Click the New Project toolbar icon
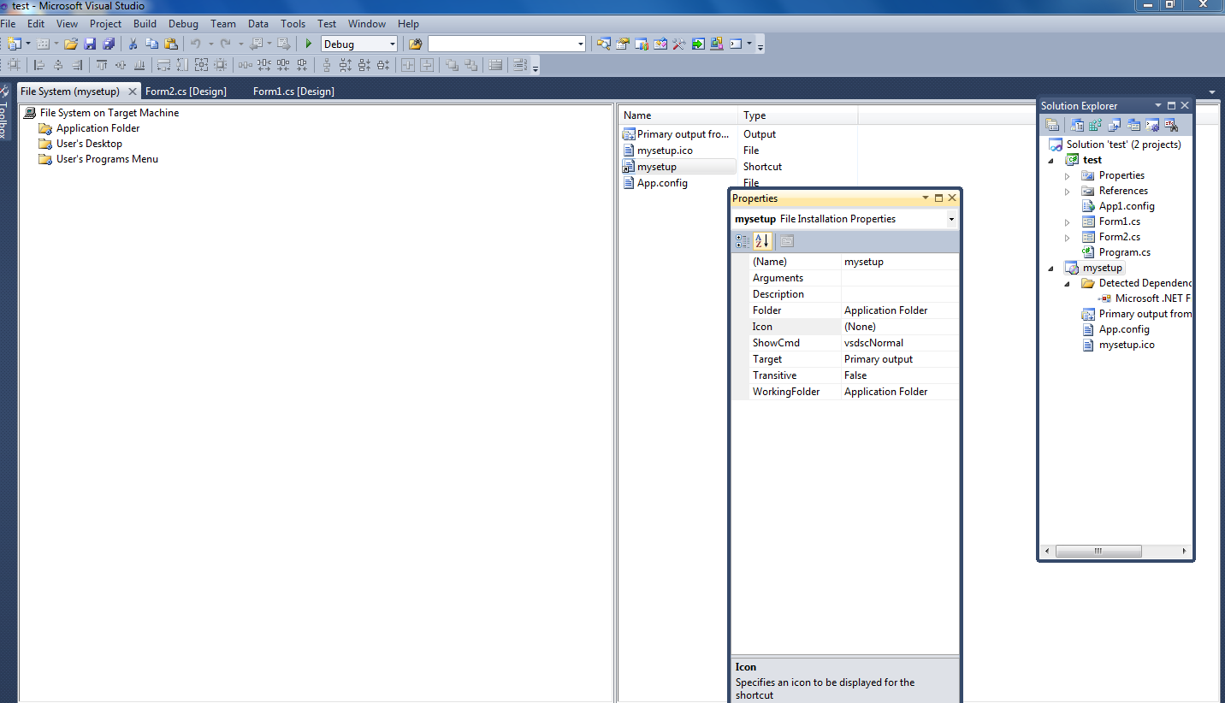Viewport: 1225px width, 703px height. [15, 44]
